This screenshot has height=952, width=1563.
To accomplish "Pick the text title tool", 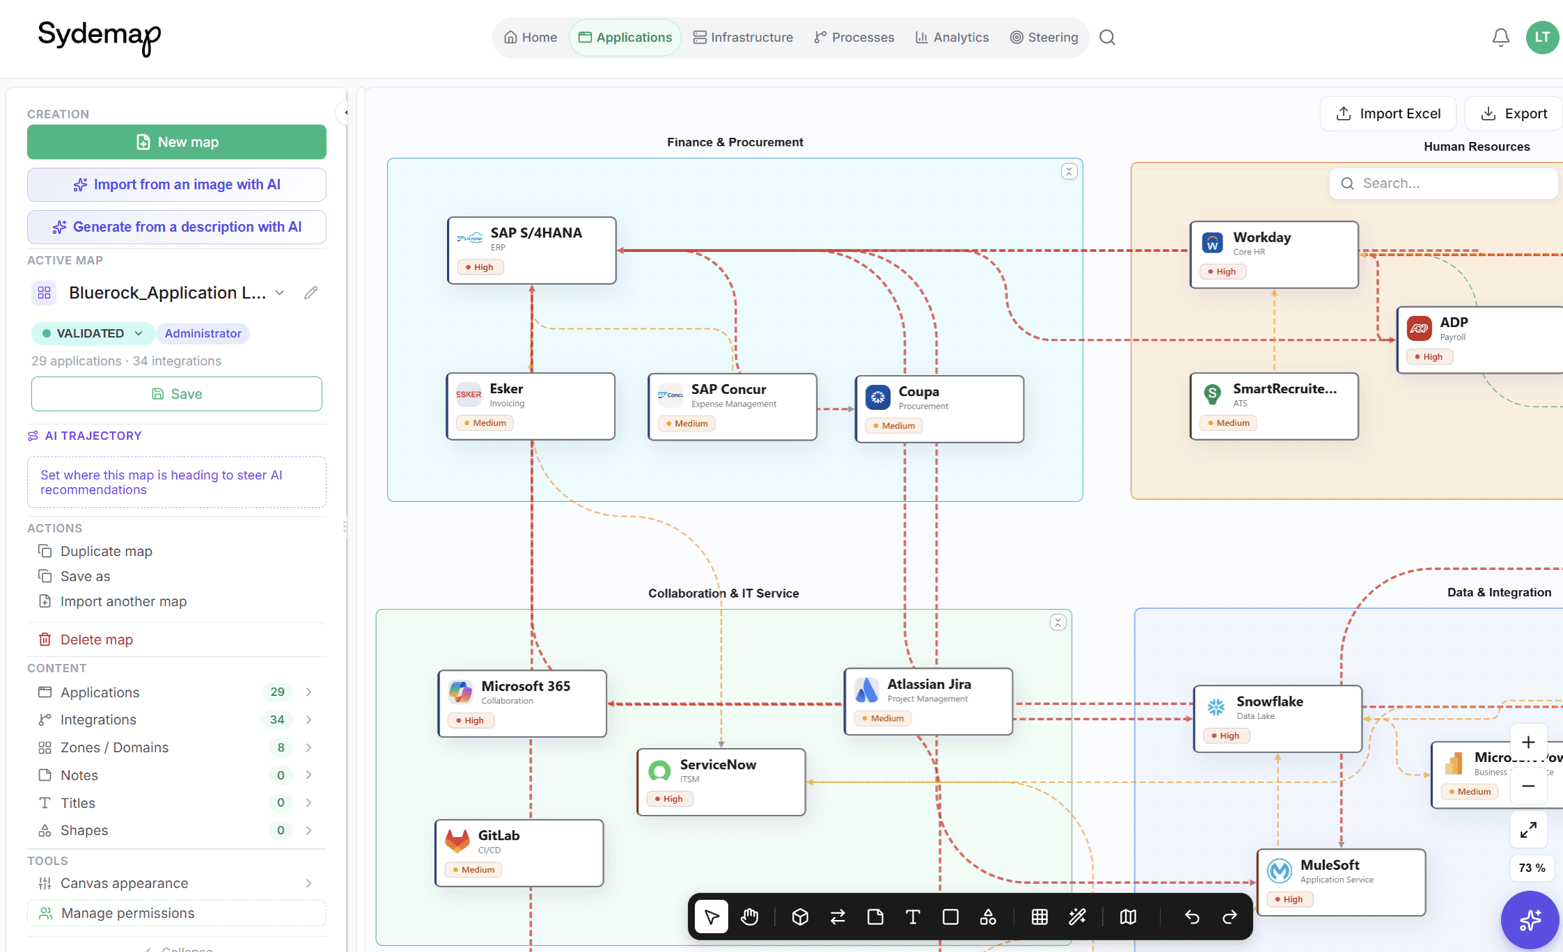I will pos(913,917).
